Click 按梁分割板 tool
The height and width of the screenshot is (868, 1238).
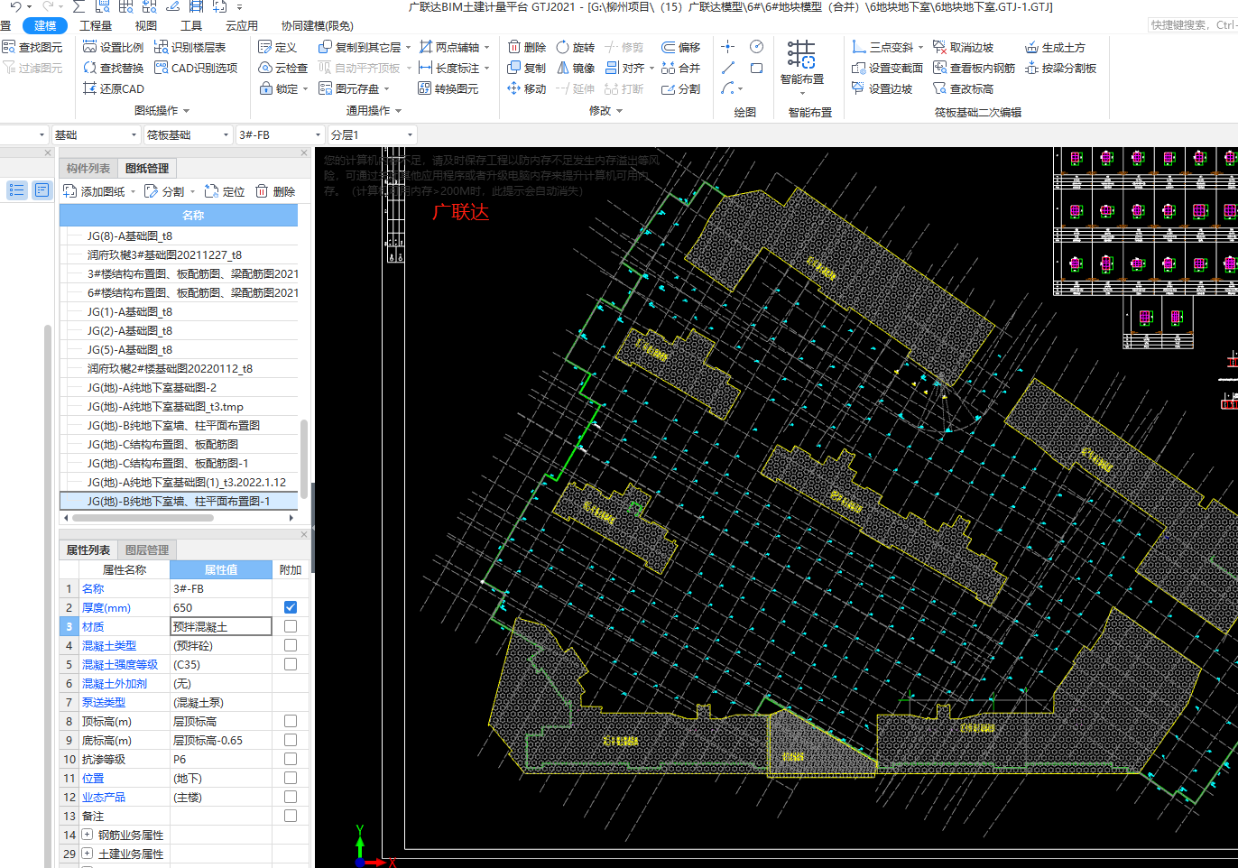tap(1060, 68)
